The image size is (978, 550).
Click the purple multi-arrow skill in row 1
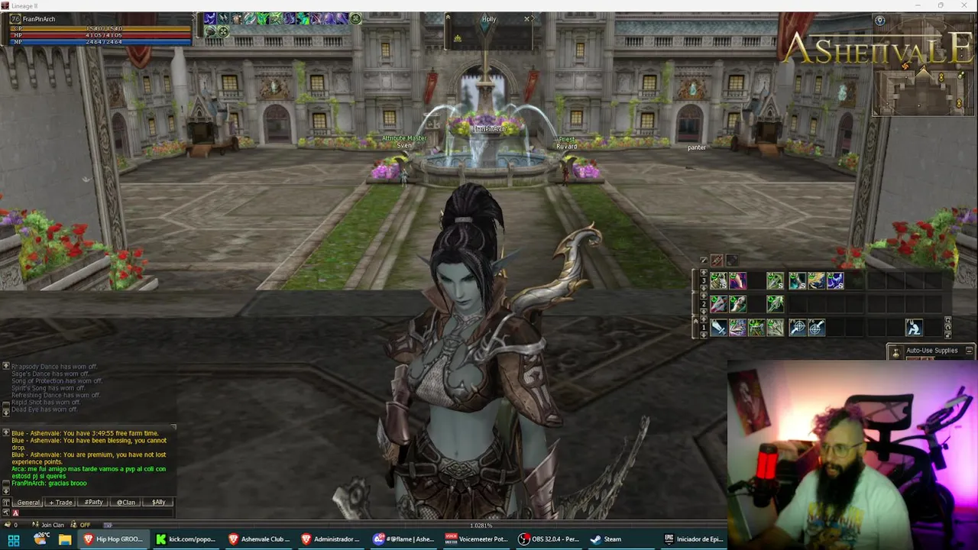tap(737, 328)
